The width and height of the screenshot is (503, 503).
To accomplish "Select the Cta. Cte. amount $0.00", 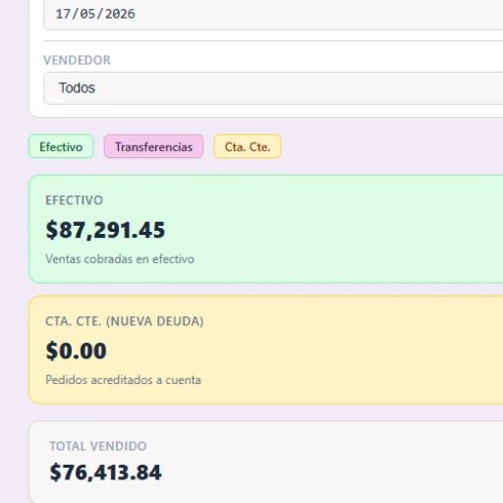I will tap(76, 351).
